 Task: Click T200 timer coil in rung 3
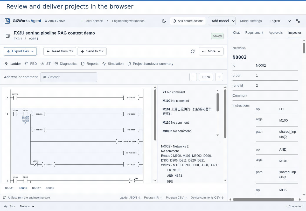132,181
